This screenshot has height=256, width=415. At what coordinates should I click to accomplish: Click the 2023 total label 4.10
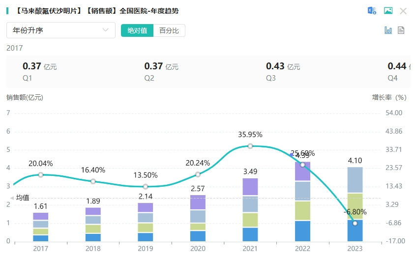(355, 161)
